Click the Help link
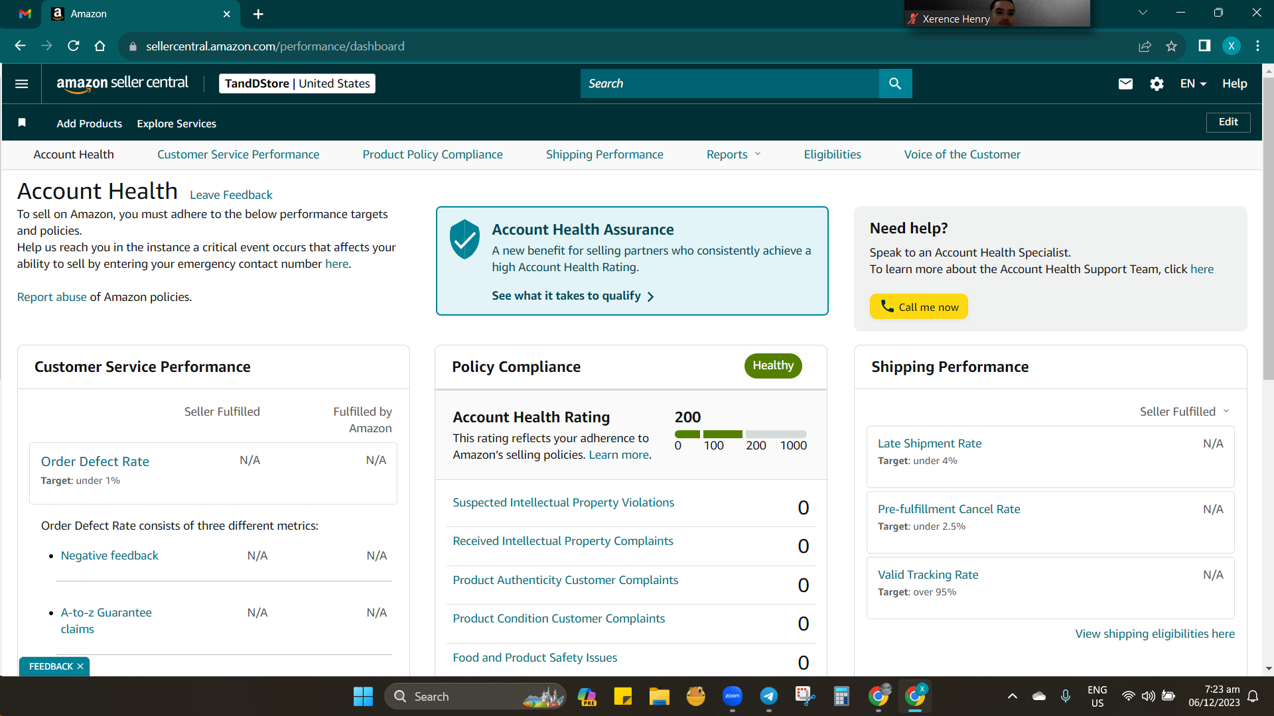1274x716 pixels. [x=1235, y=84]
